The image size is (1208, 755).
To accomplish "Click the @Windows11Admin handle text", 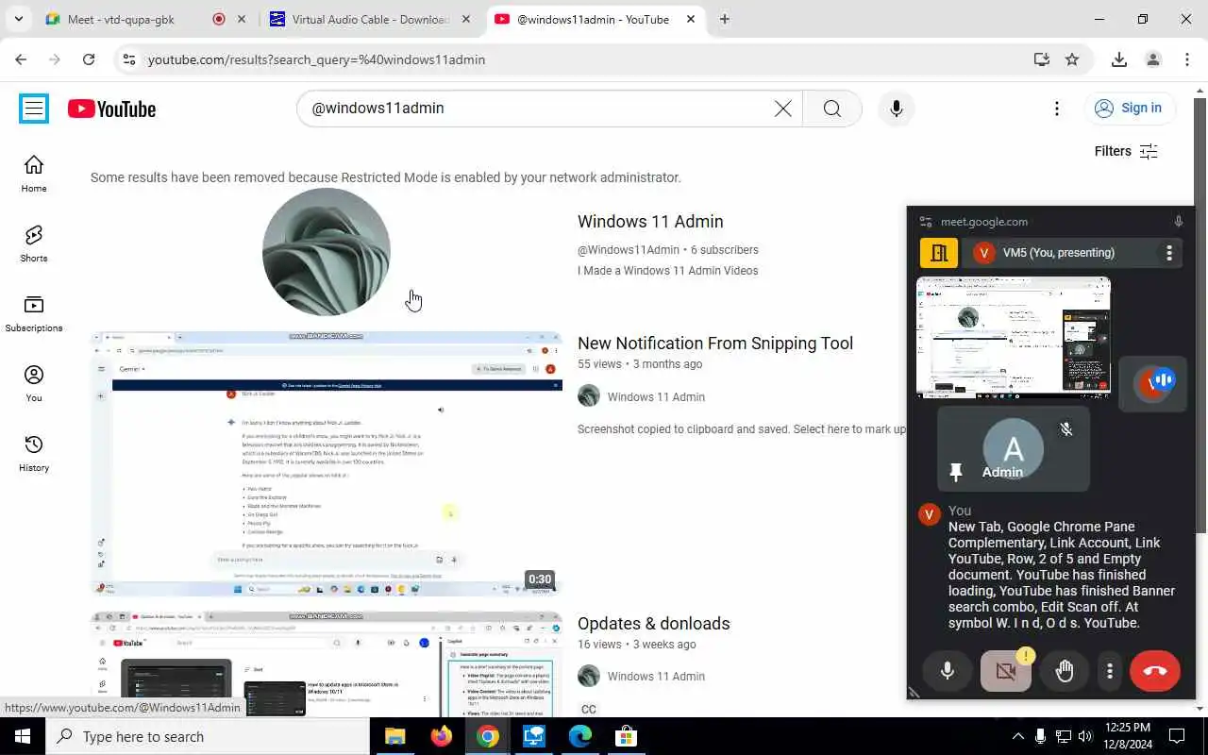I will pyautogui.click(x=629, y=250).
